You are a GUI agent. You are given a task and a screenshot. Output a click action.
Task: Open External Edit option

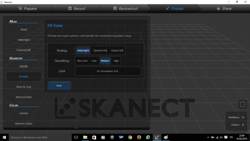pos(23,50)
